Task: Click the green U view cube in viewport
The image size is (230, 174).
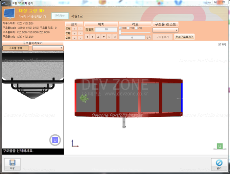Action: pyautogui.click(x=220, y=146)
